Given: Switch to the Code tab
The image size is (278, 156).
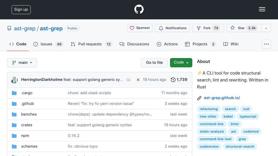Looking at the screenshot, I should (18, 44).
